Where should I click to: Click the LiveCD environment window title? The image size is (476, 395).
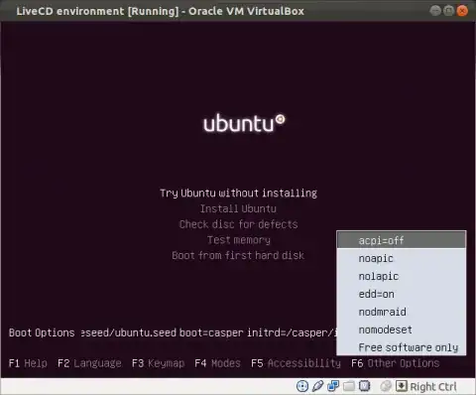(x=160, y=11)
